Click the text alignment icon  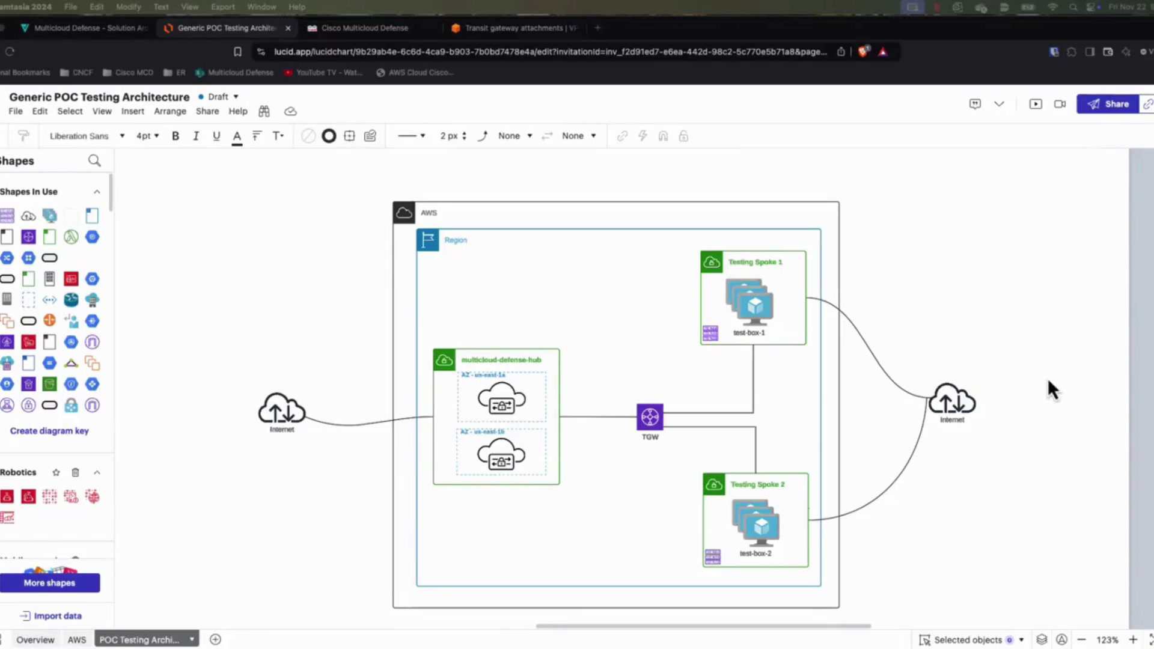tap(257, 136)
